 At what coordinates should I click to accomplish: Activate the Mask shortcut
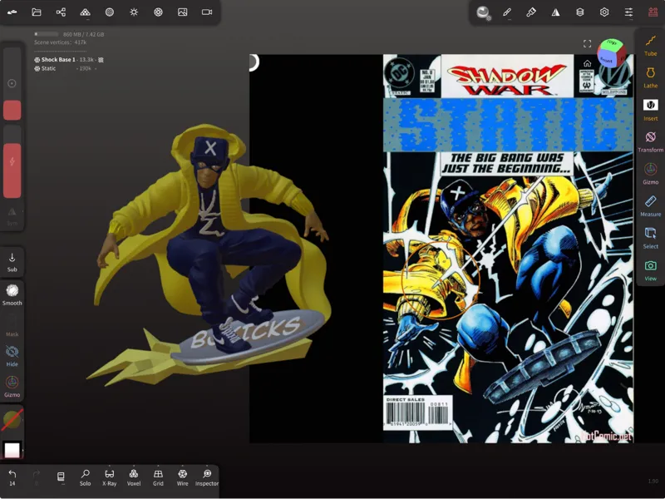pyautogui.click(x=12, y=325)
